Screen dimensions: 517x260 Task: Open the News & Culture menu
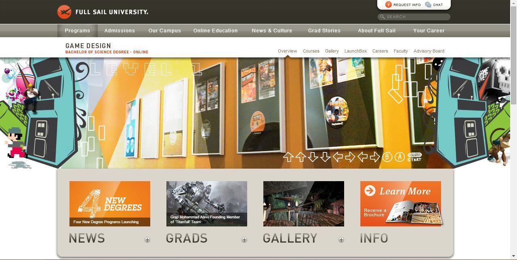(x=272, y=30)
